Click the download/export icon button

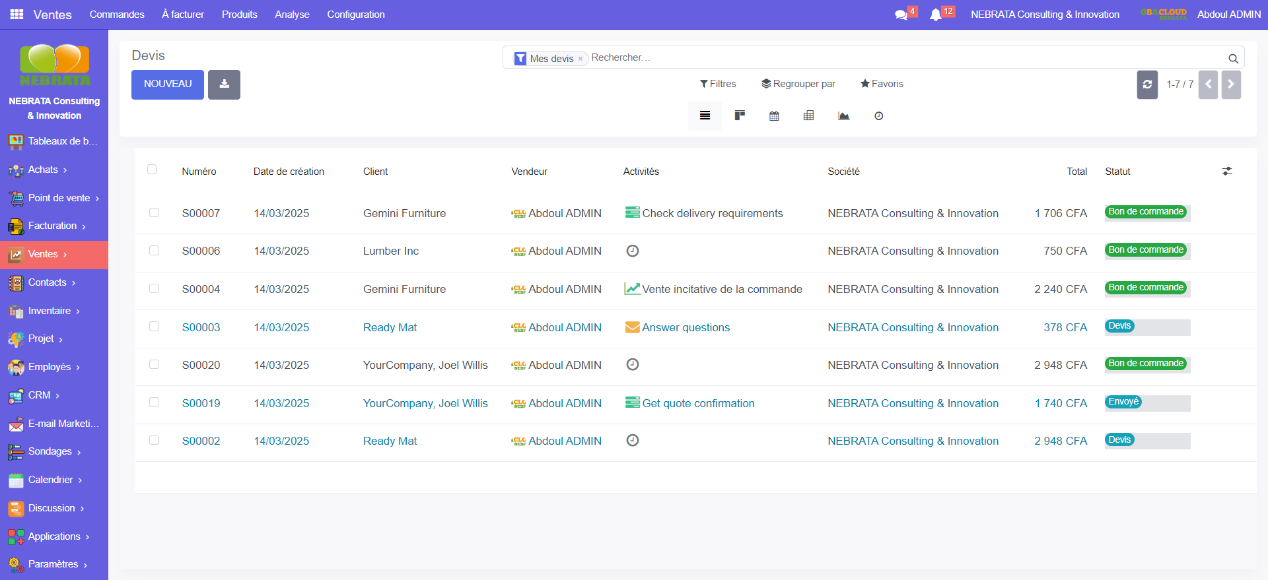pyautogui.click(x=224, y=84)
